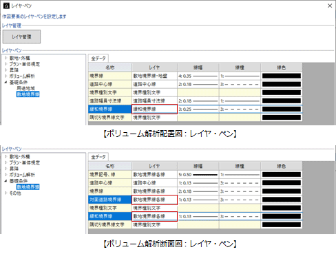This screenshot has height=254, width=336.
Task: Close the レイヤ・ペン dialog
Action: click(x=330, y=6)
